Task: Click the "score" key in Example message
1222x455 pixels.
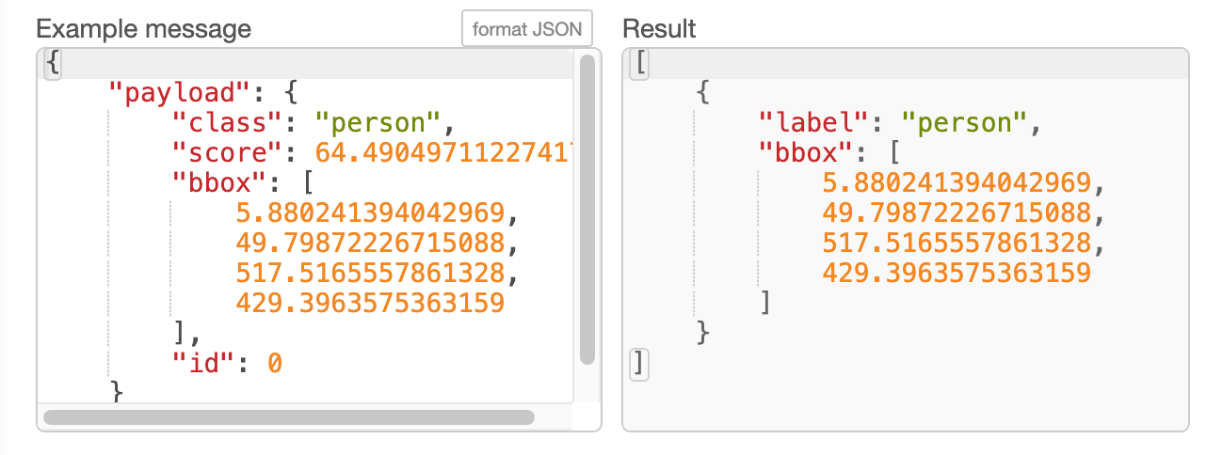Action: coord(219,152)
